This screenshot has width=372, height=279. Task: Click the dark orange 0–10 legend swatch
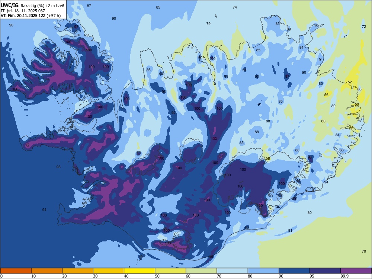click(x=16, y=271)
